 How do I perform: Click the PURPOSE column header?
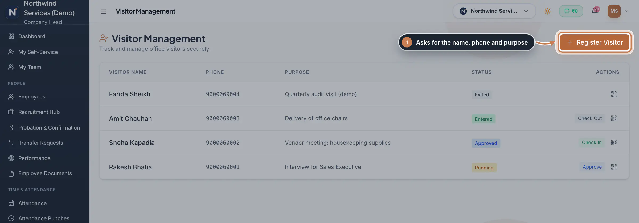tap(297, 72)
